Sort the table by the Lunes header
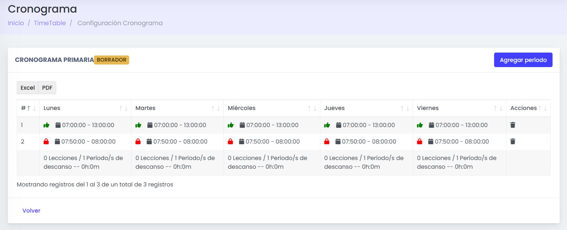 (x=85, y=108)
